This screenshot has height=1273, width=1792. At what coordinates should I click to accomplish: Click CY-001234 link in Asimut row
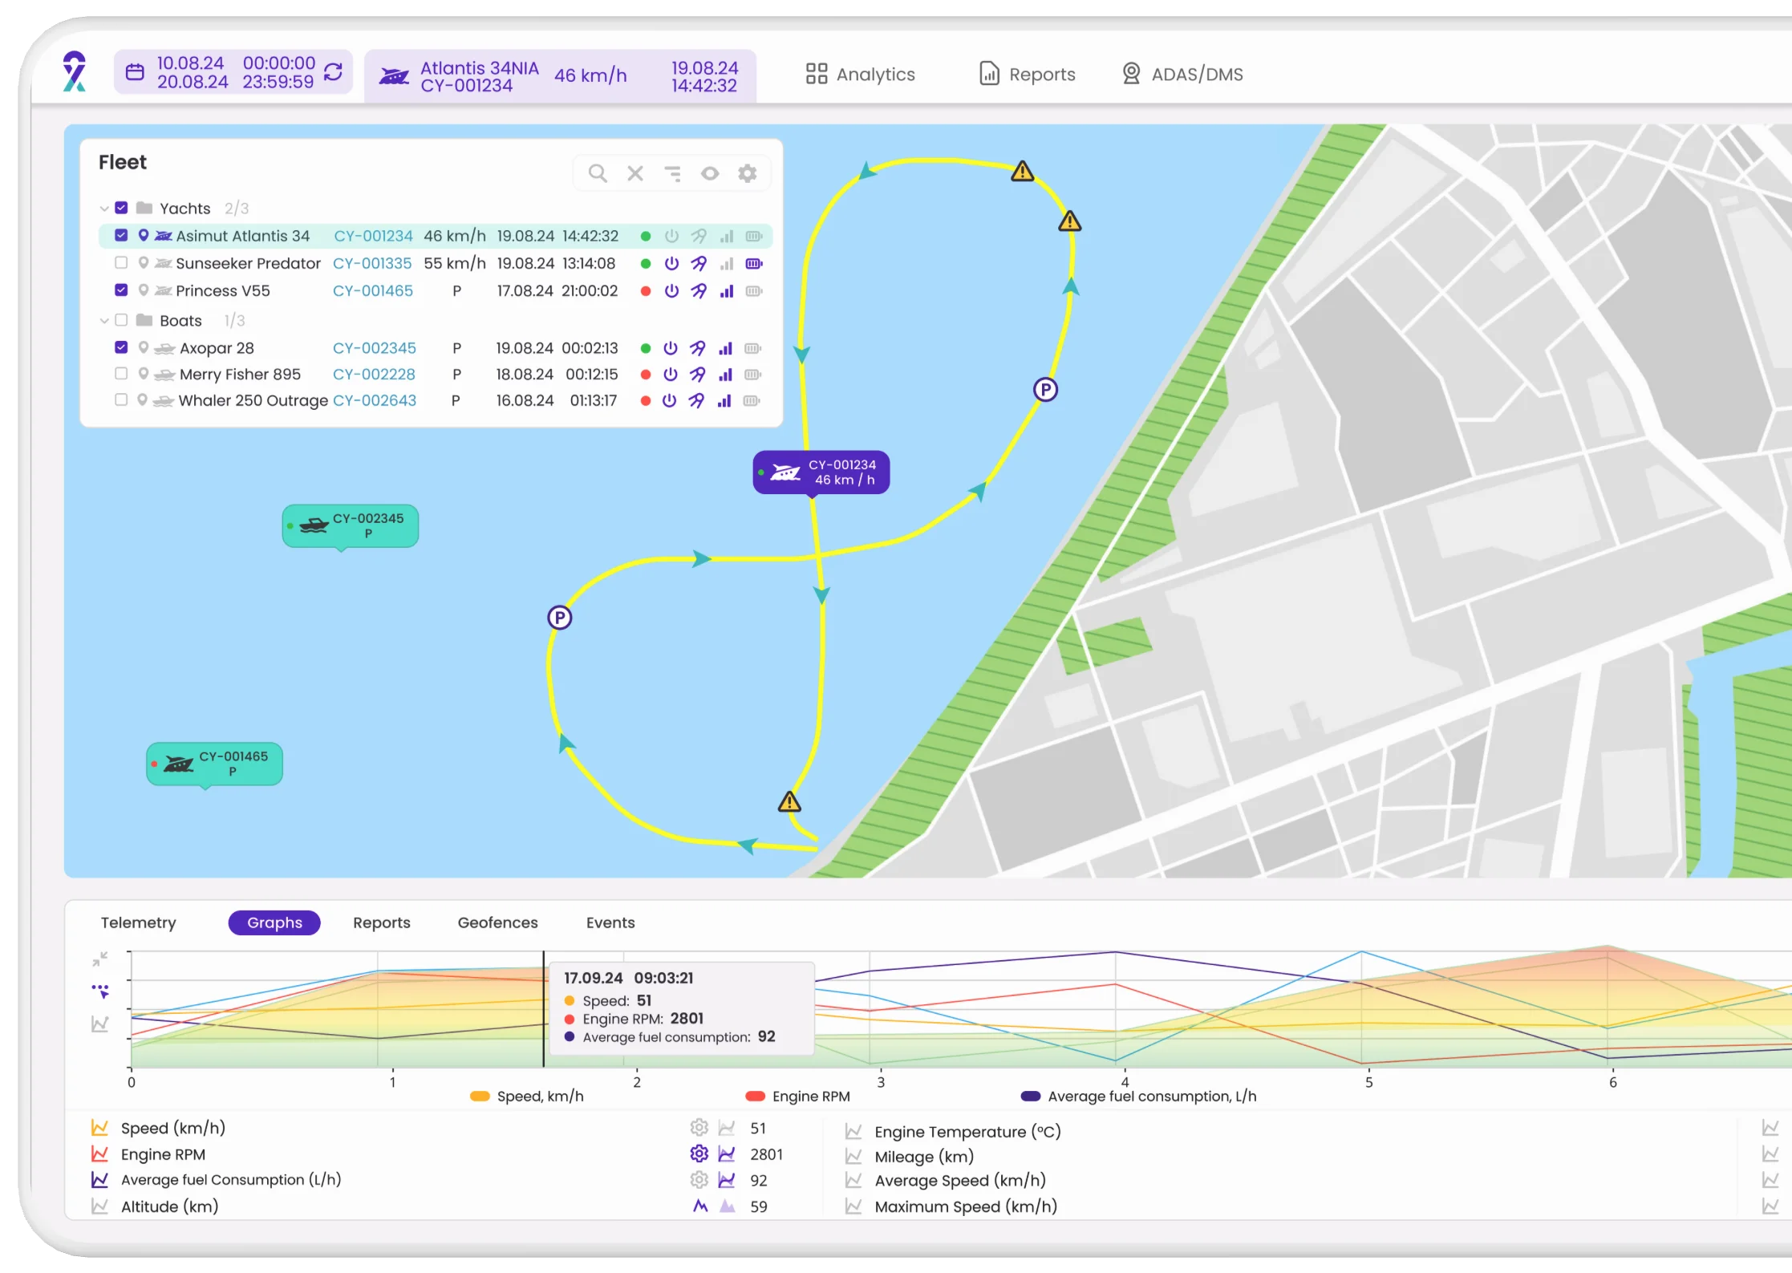373,236
